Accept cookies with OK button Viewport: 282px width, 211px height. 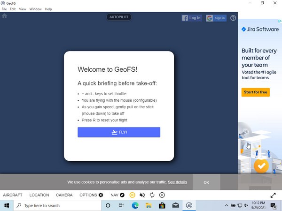coord(206,182)
